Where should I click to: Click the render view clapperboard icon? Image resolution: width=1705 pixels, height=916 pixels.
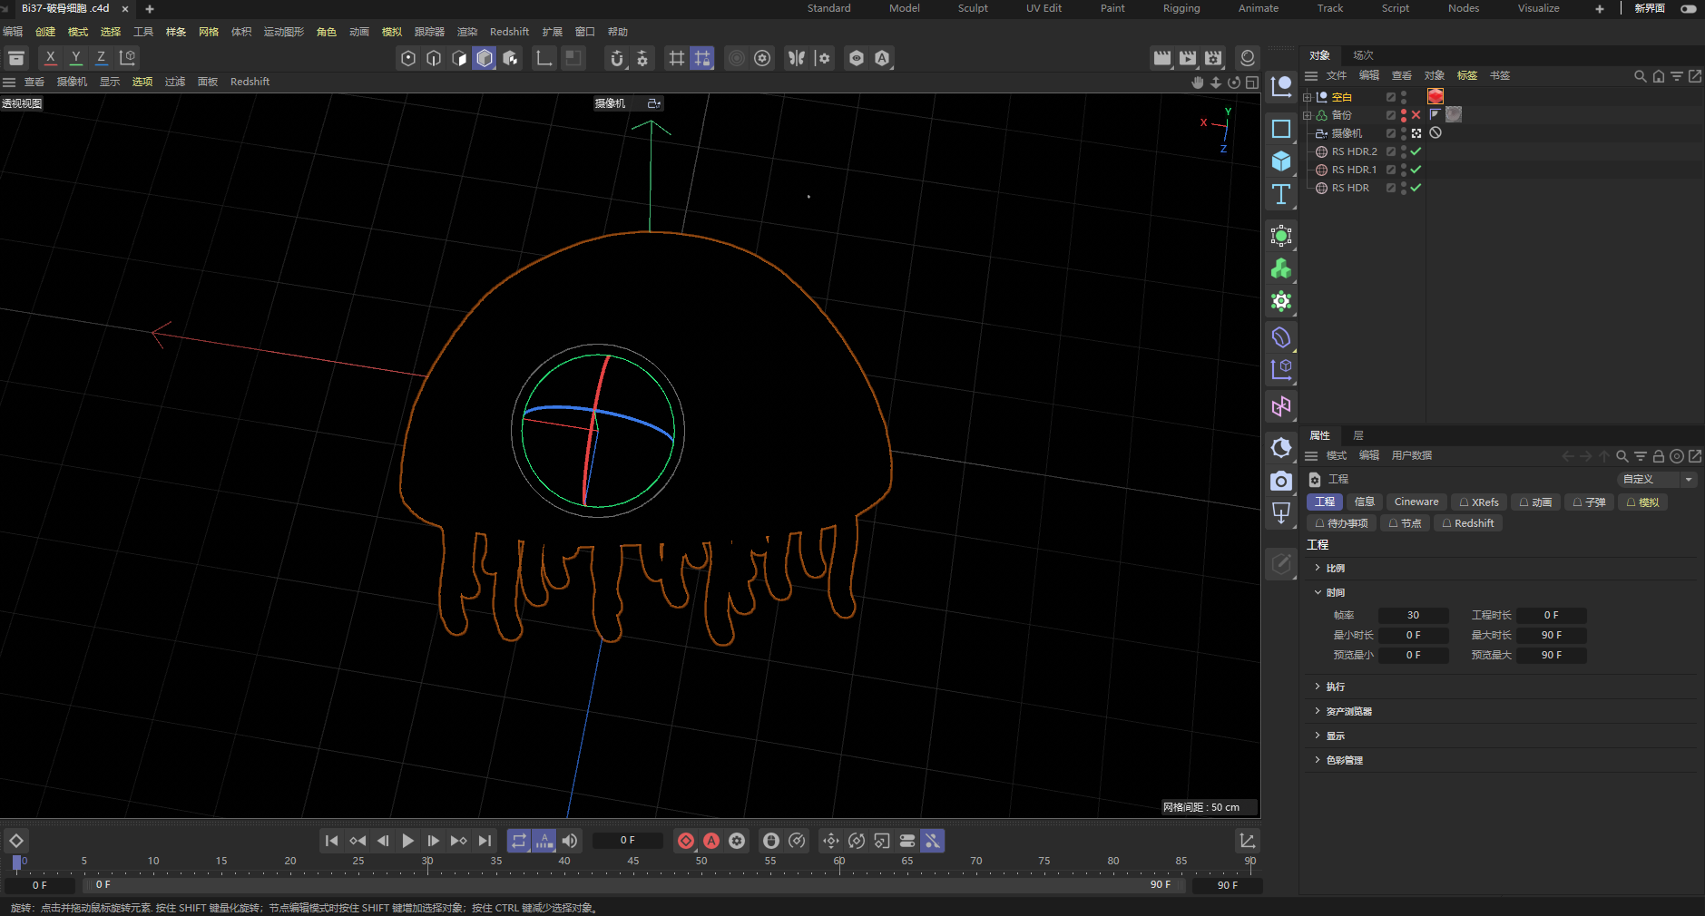click(1162, 59)
